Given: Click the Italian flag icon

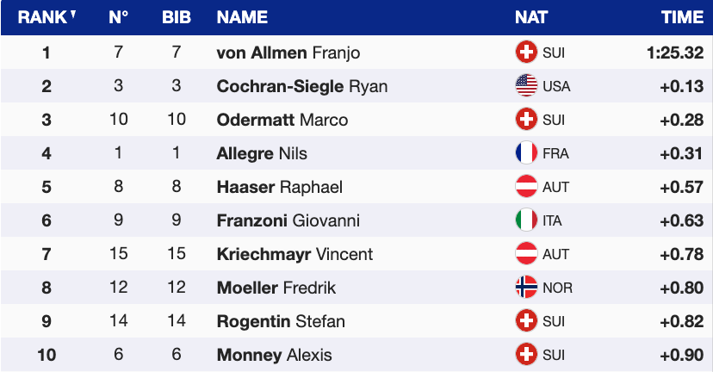Looking at the screenshot, I should (526, 220).
